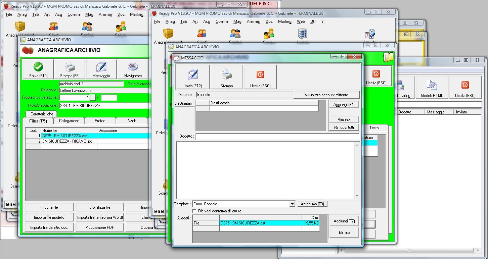Screen dimensions: 488x259
Task: Open Modelli HTML in rightmost window
Action: (x=432, y=88)
